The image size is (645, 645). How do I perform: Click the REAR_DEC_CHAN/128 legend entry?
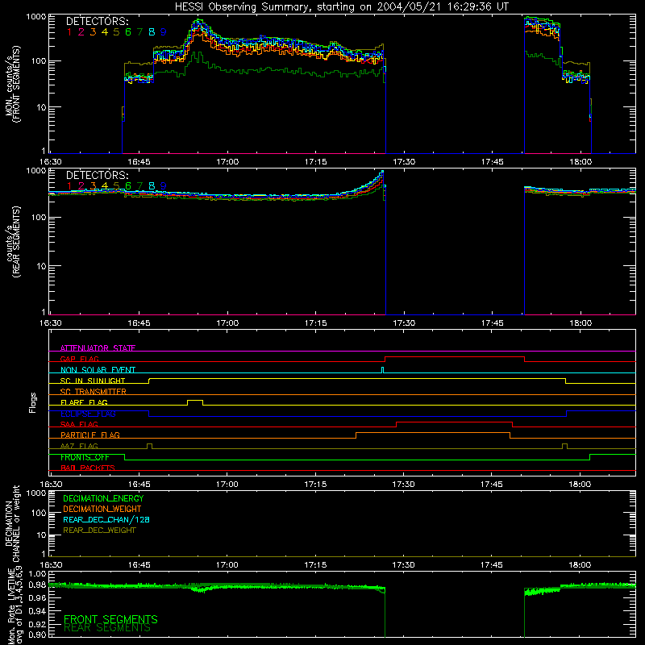(106, 519)
